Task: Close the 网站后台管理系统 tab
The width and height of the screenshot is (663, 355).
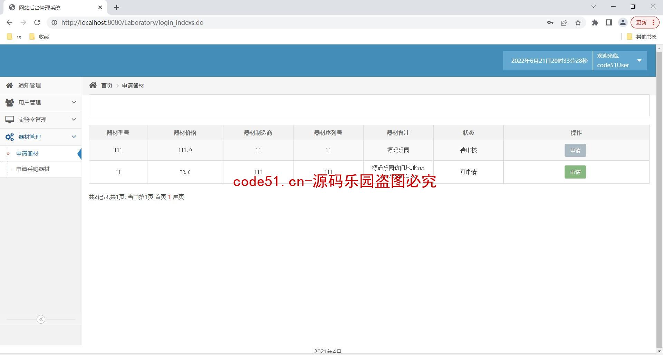Action: click(x=100, y=7)
